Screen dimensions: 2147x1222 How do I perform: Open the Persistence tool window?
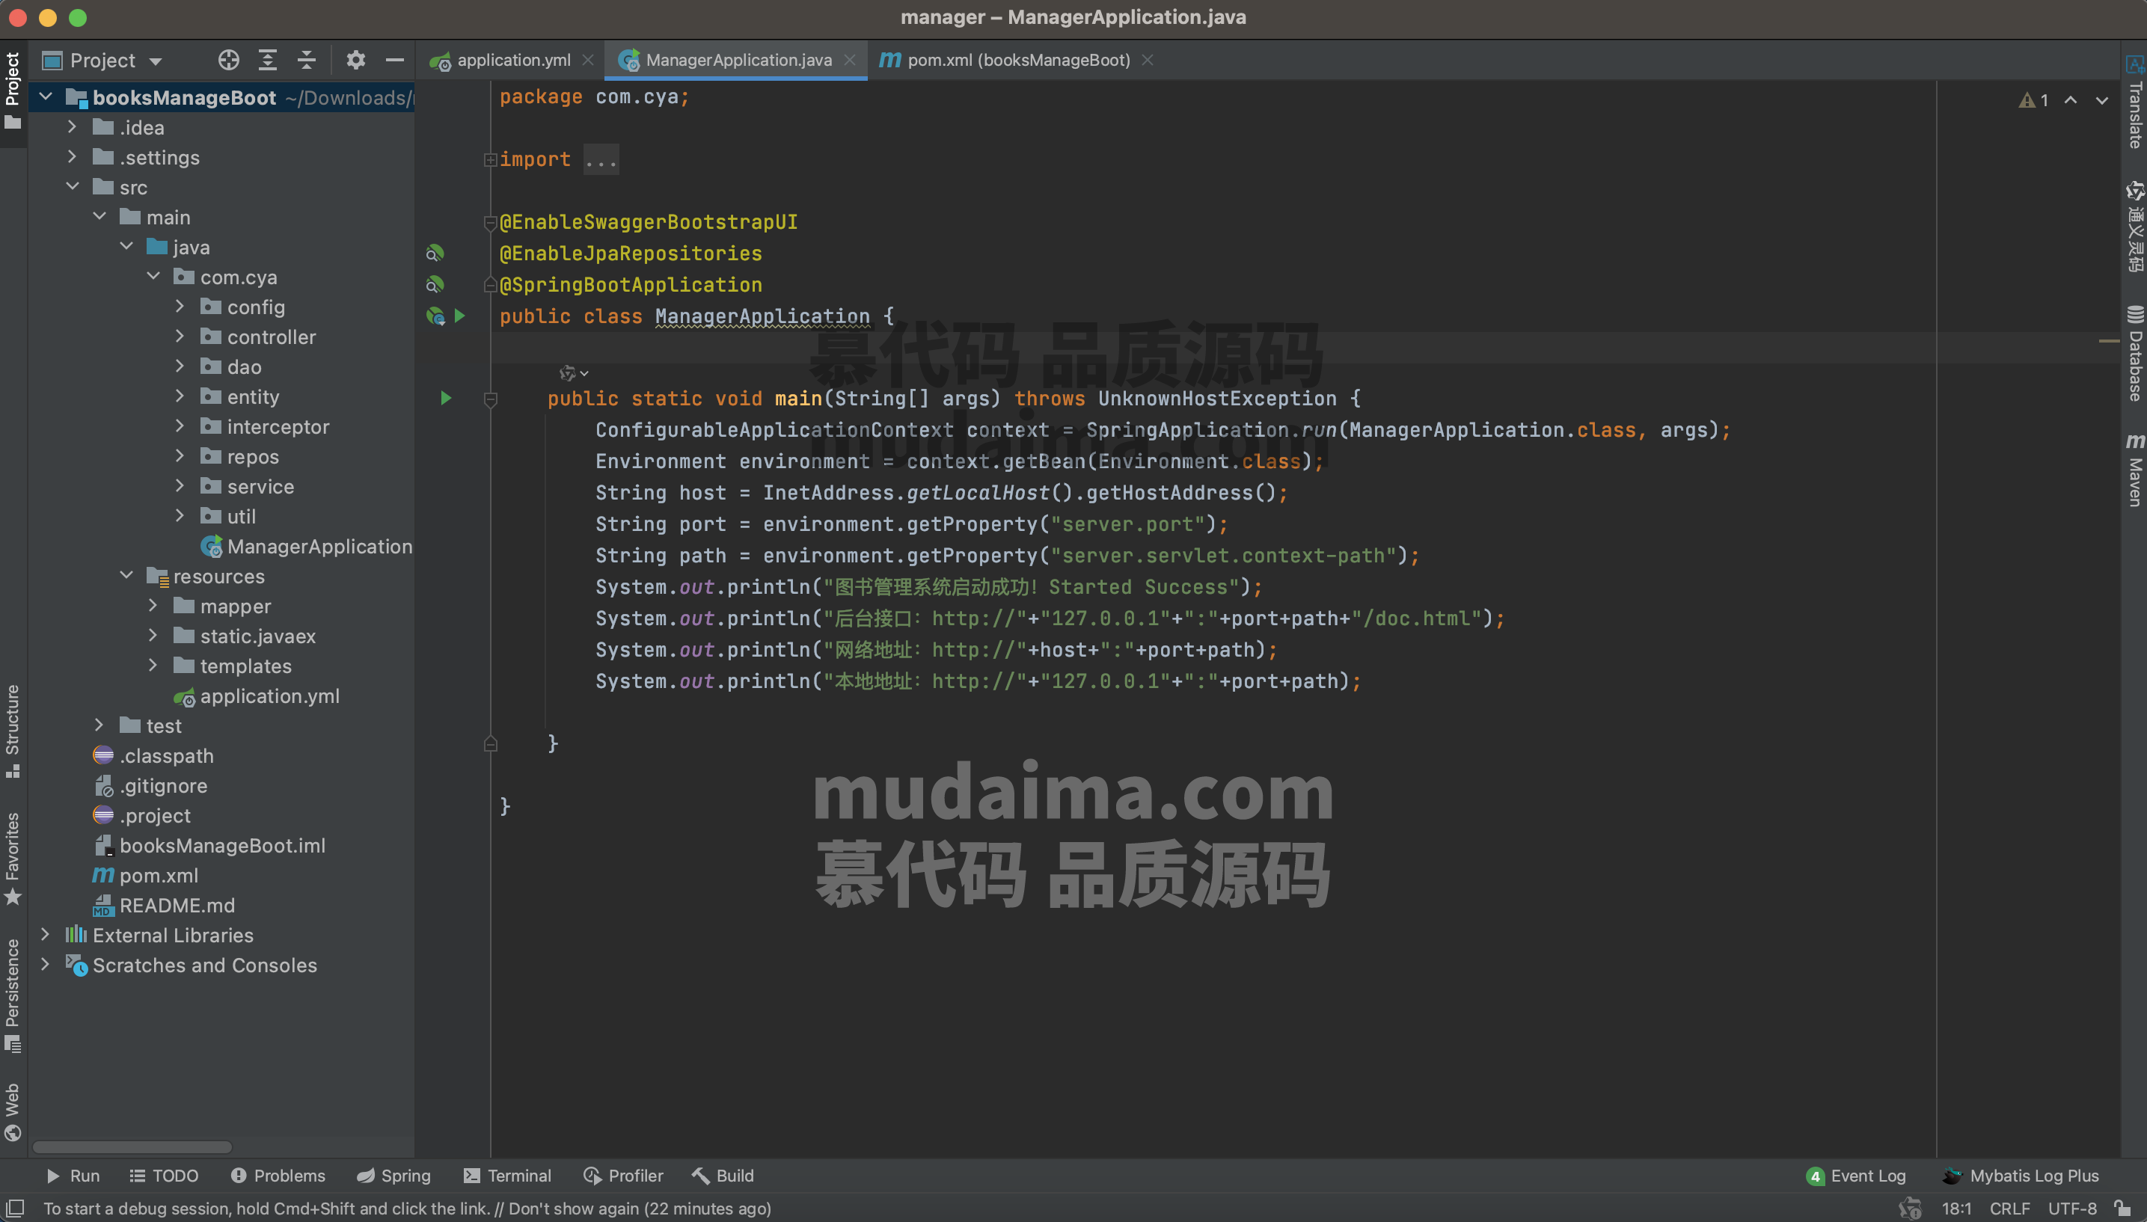(x=13, y=996)
